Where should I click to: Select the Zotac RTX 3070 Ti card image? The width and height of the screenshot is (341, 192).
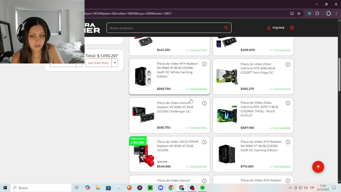(x=227, y=115)
